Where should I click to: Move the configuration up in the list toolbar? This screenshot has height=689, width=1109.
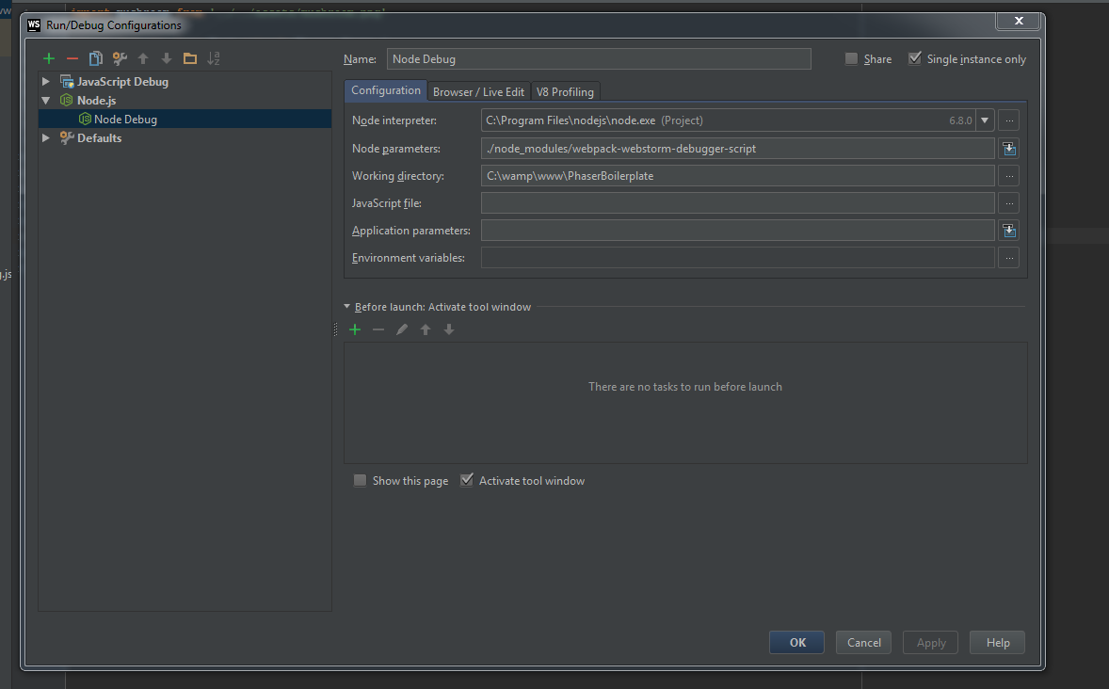143,58
